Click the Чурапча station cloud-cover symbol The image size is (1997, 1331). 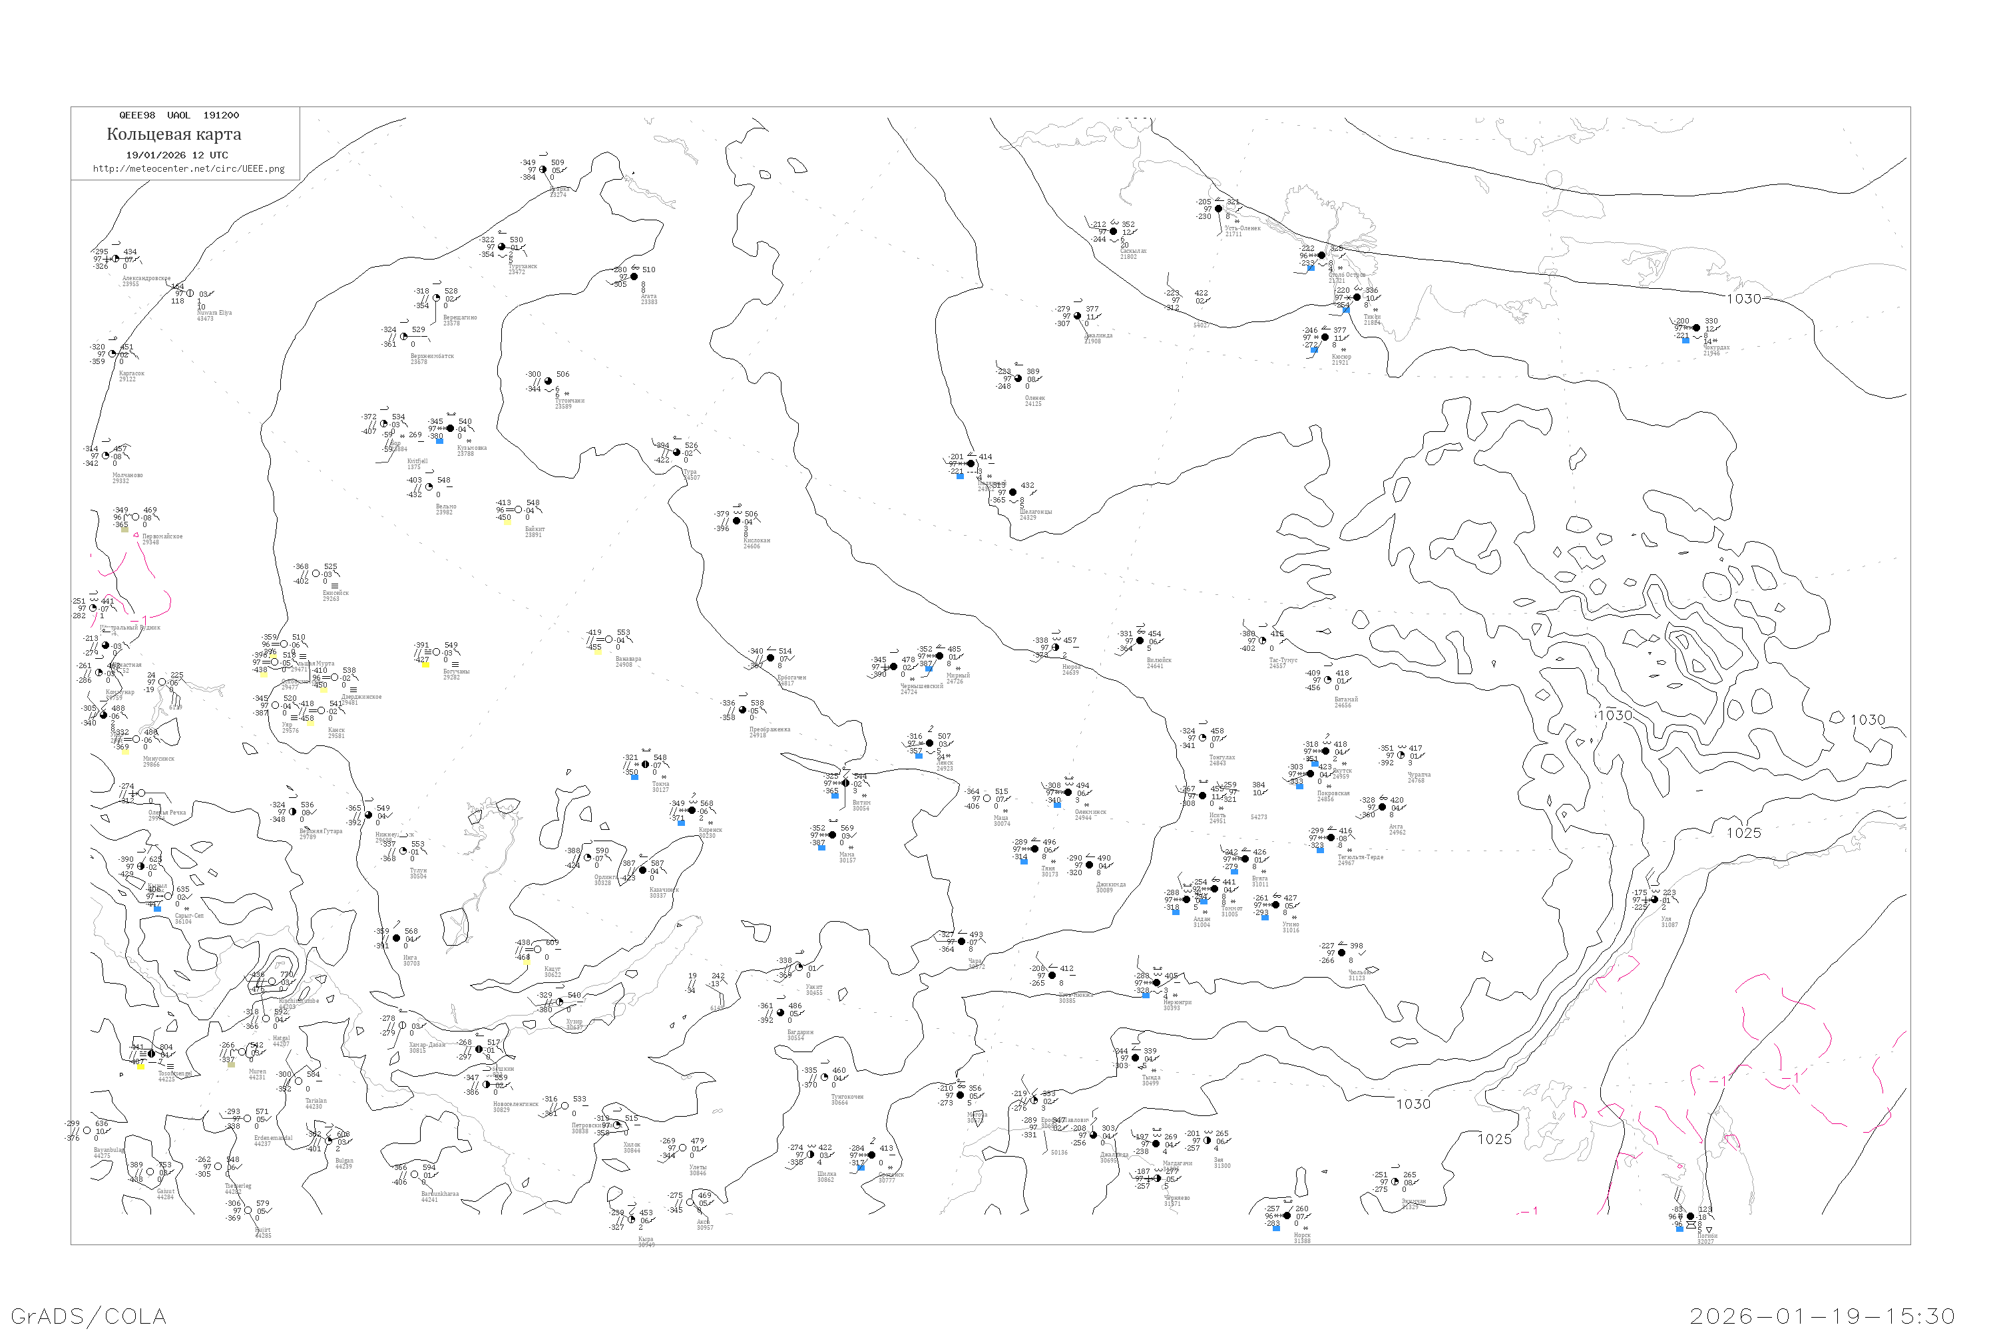coord(1401,755)
